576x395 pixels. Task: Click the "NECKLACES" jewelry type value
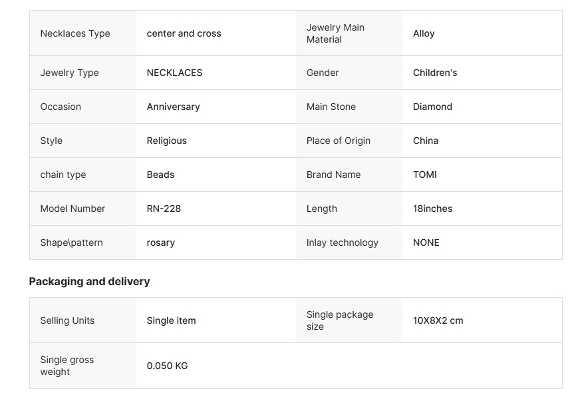[x=174, y=73]
